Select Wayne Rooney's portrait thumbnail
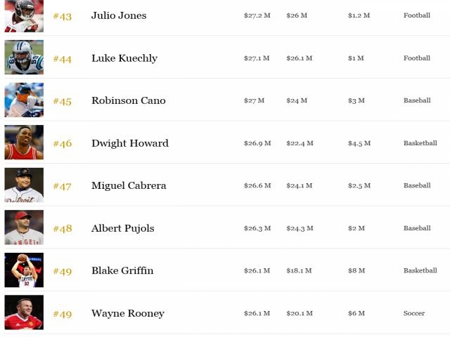This screenshot has width=450, height=337. [x=24, y=312]
